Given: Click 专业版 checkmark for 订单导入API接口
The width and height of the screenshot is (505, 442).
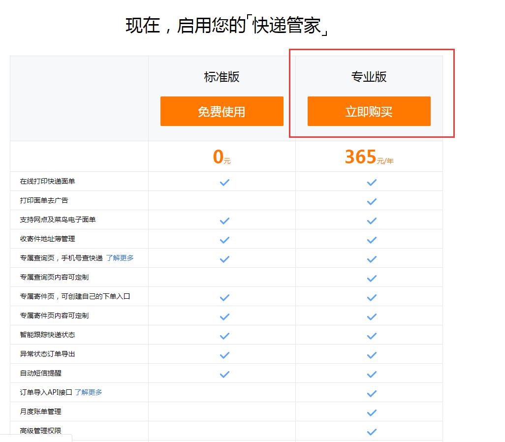Looking at the screenshot, I should [x=372, y=393].
